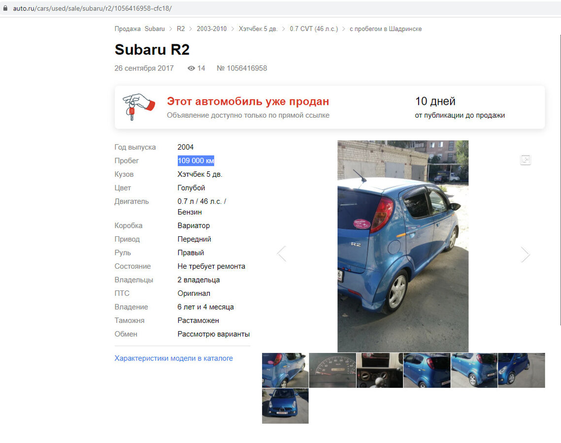This screenshot has height=443, width=561.
Task: Click exchange value 'Рассмотрю варианты'
Action: pos(214,334)
